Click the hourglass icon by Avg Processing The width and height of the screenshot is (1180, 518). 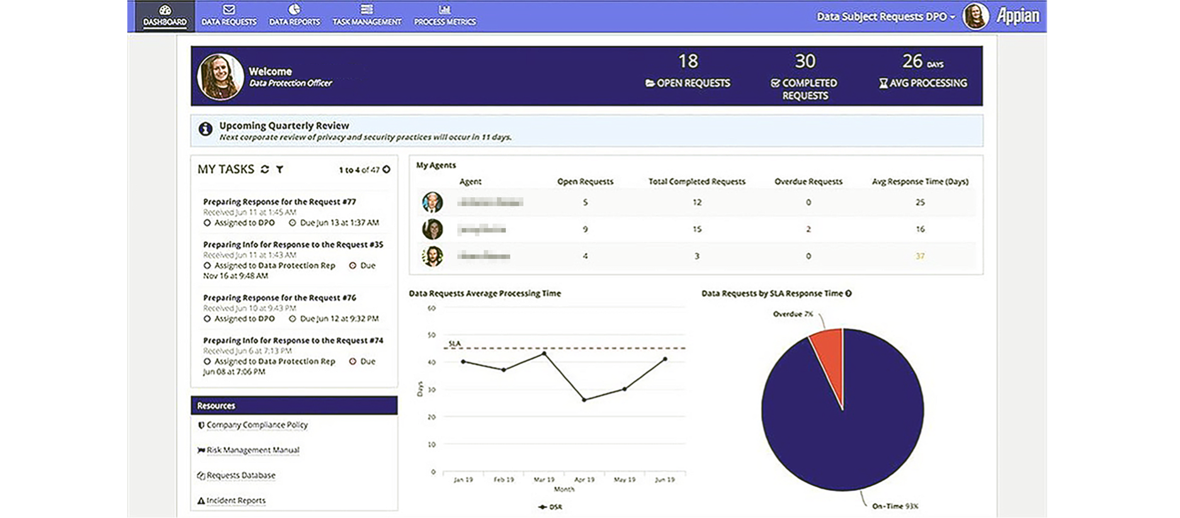[883, 83]
